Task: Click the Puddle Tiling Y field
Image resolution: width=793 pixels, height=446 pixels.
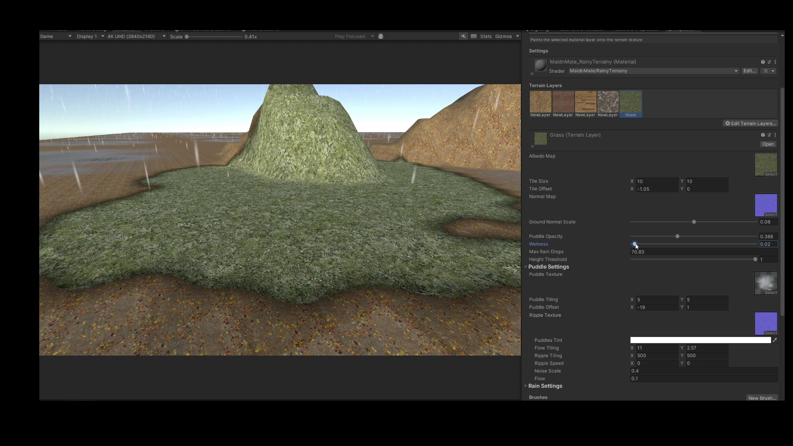Action: coord(707,300)
